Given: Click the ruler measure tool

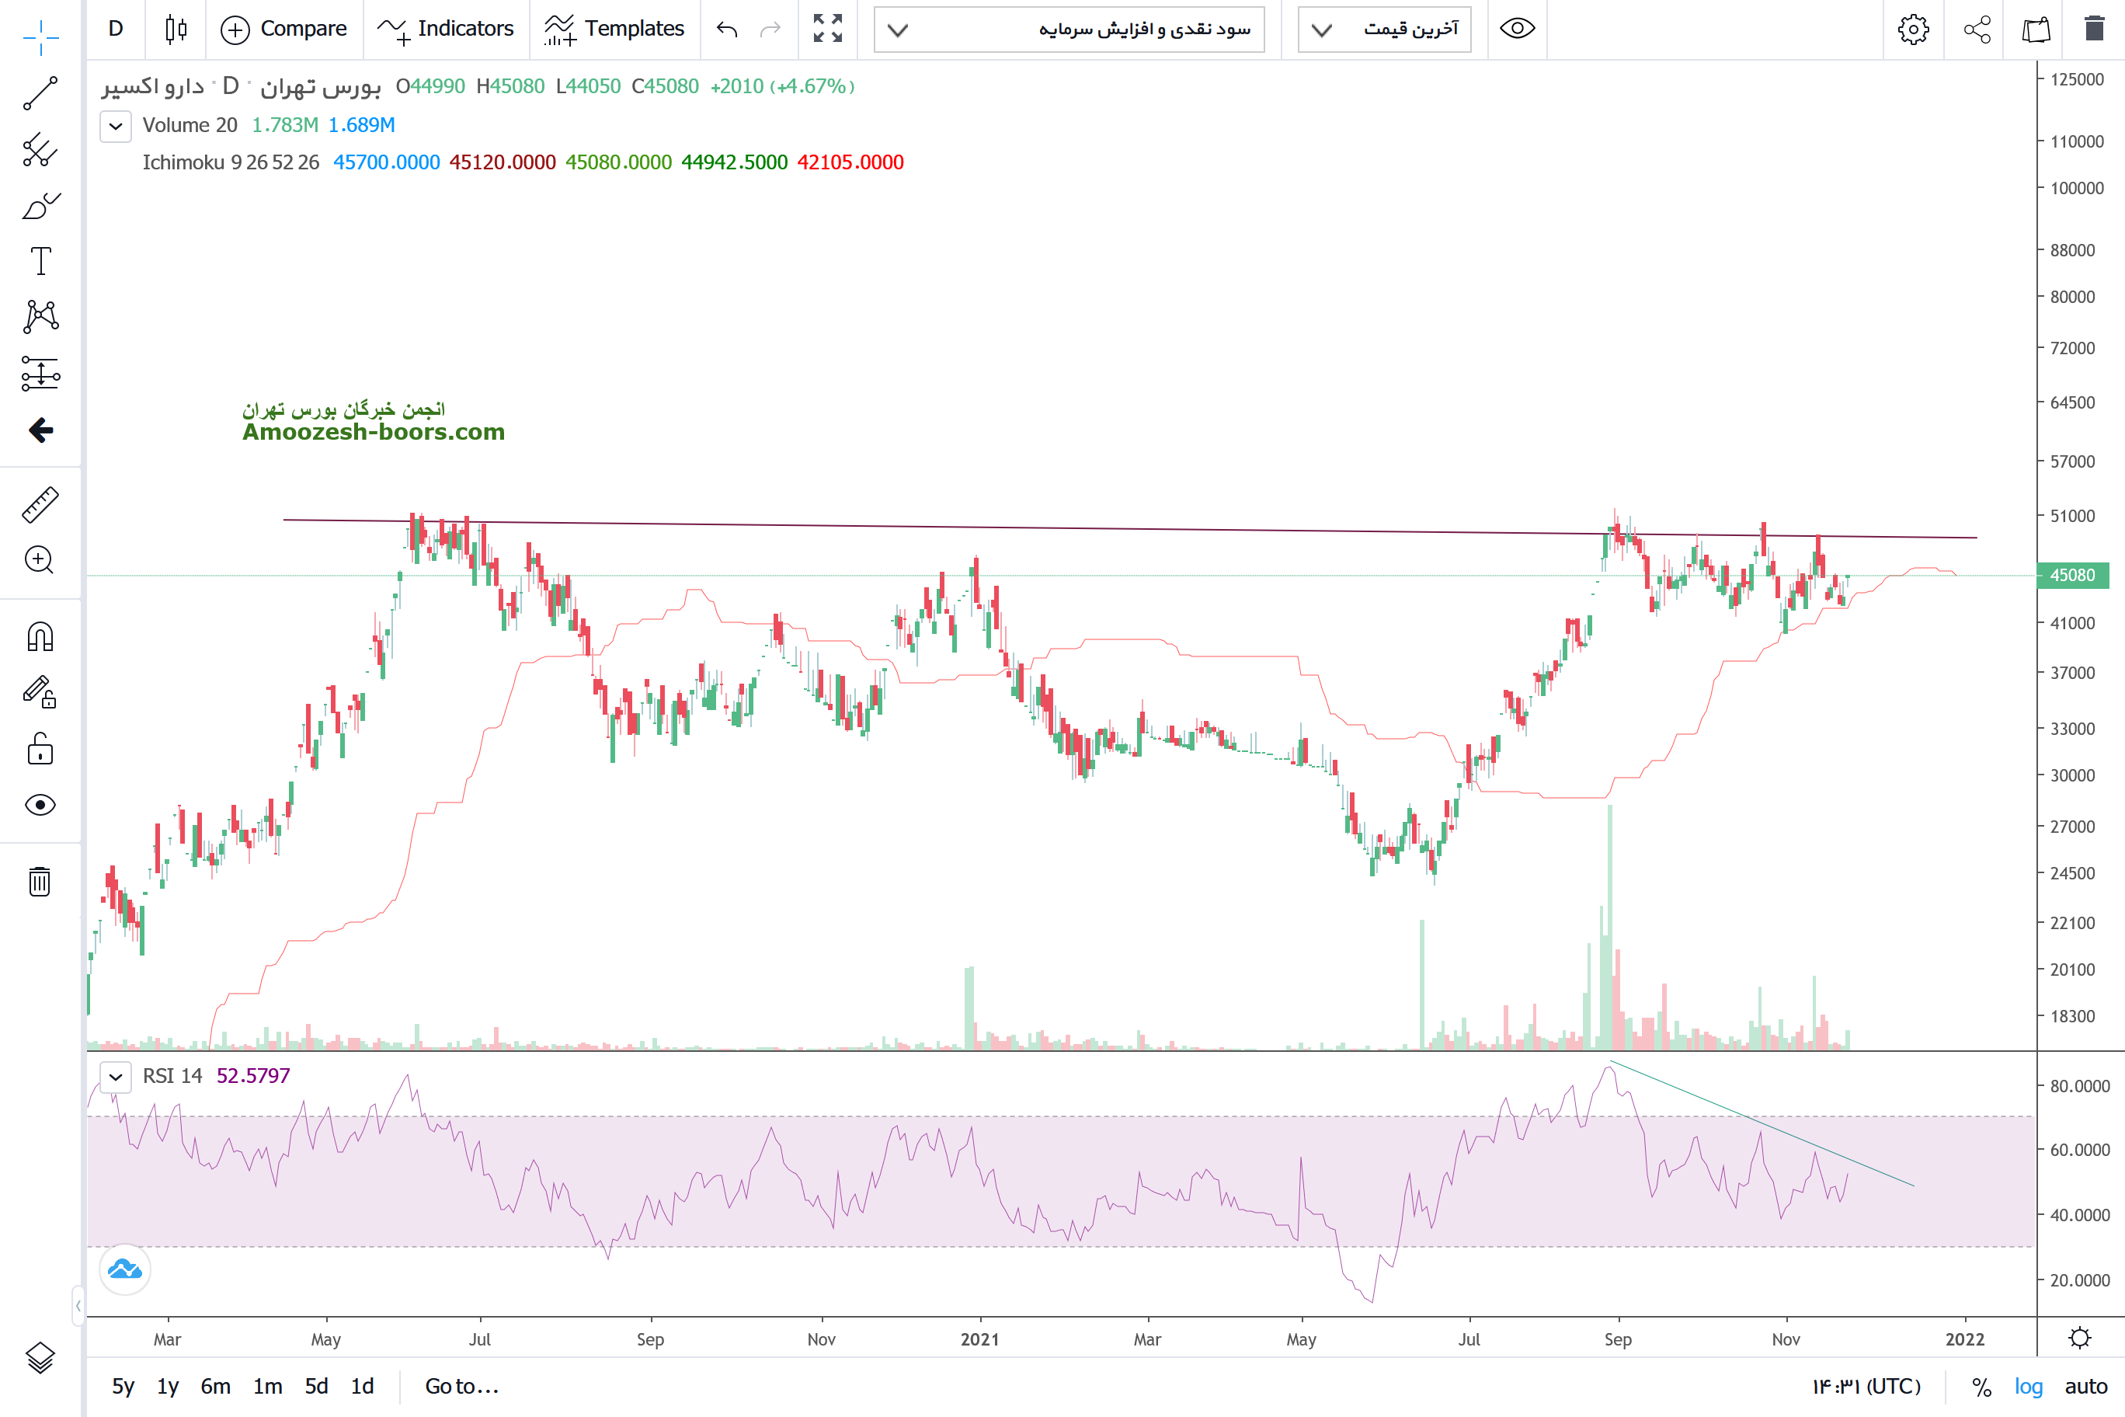Looking at the screenshot, I should coord(40,505).
